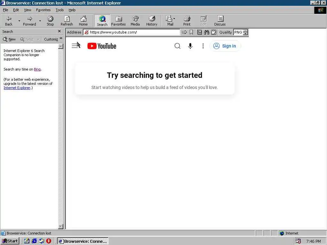Click the YouTube voice search microphone

[190, 46]
